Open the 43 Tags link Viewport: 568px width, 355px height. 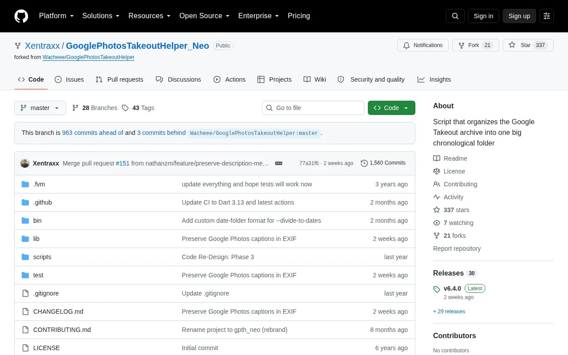click(138, 108)
